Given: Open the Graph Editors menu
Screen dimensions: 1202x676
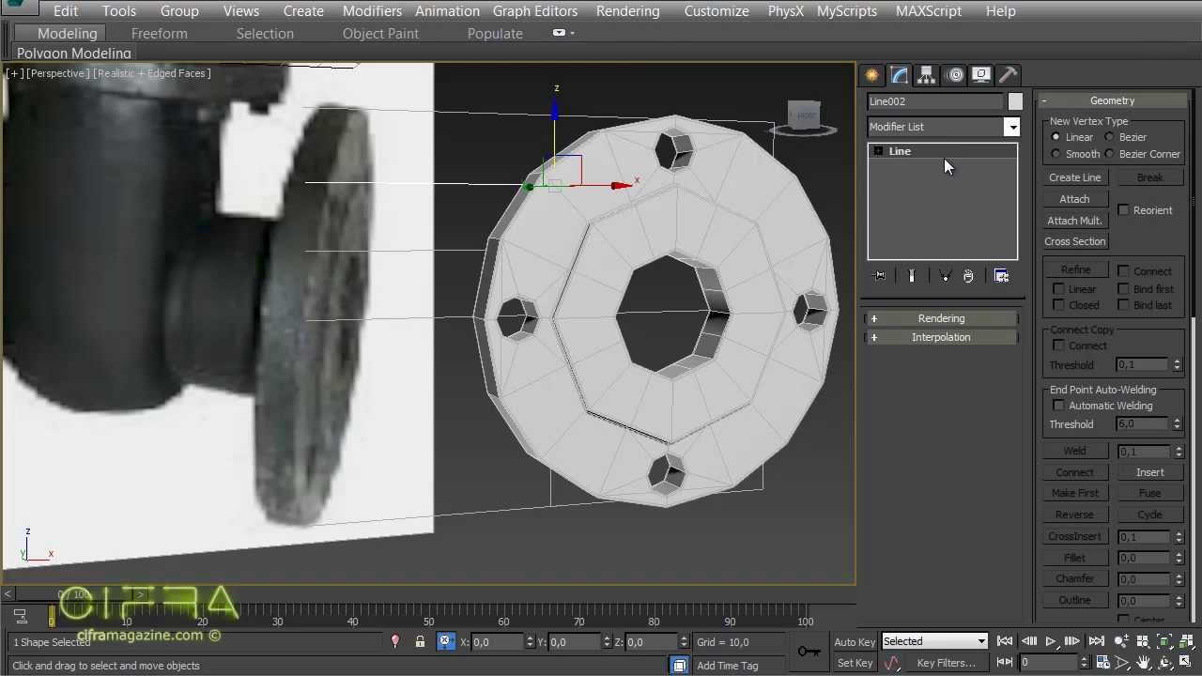Looking at the screenshot, I should coord(535,11).
